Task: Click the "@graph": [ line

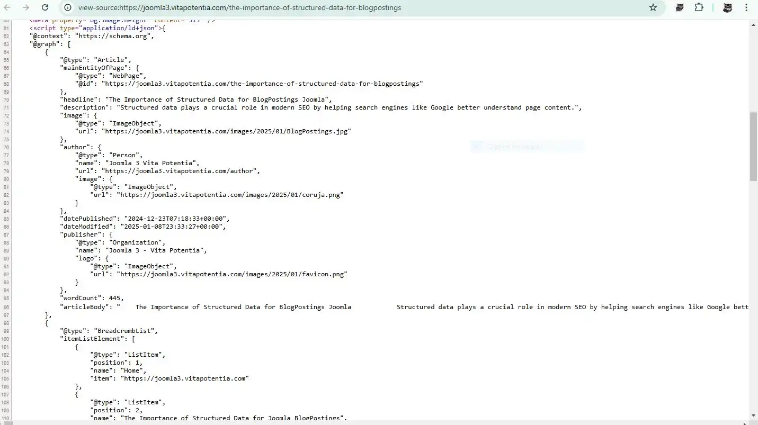Action: tap(50, 44)
